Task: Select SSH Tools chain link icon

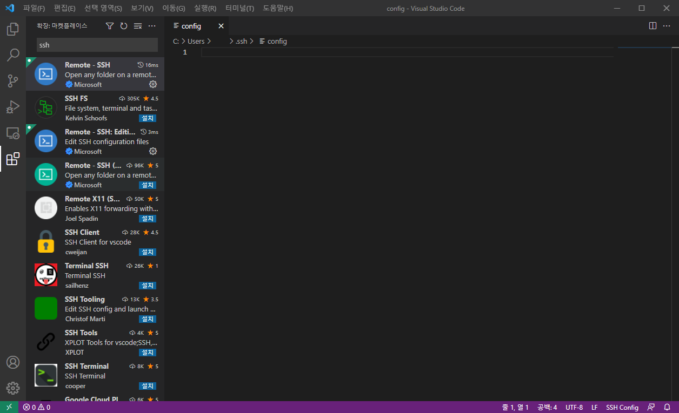Action: [46, 342]
